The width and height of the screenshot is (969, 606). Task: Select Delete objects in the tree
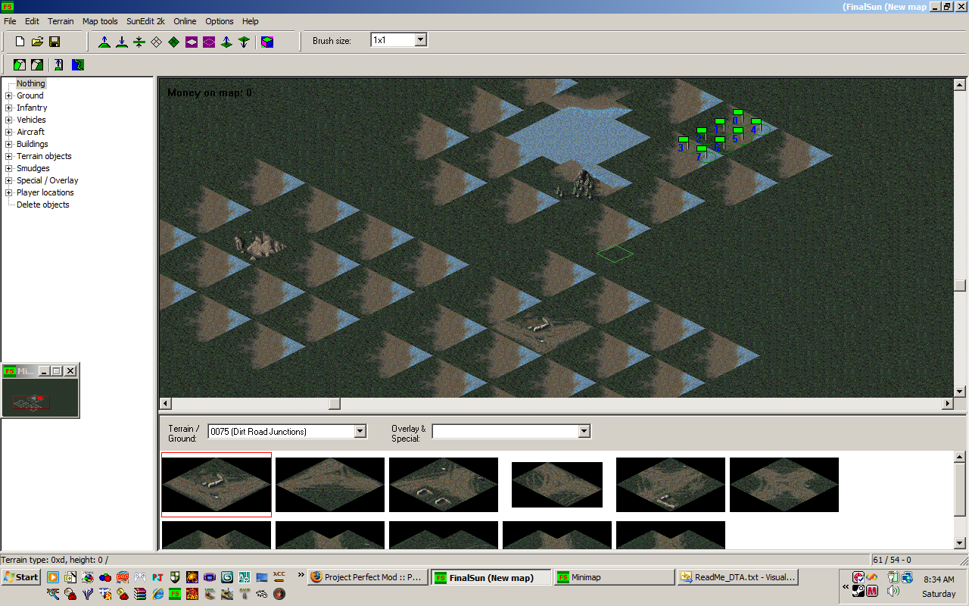pyautogui.click(x=43, y=205)
